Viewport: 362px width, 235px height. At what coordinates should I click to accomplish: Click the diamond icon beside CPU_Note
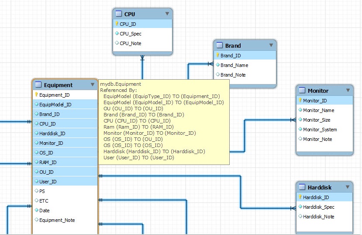tap(117, 43)
